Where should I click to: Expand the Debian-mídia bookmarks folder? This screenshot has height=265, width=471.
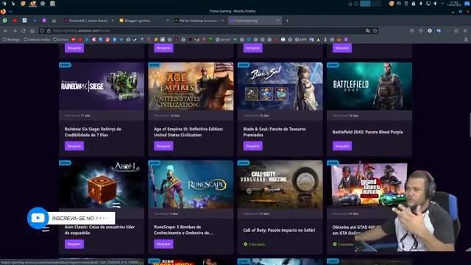37,39
